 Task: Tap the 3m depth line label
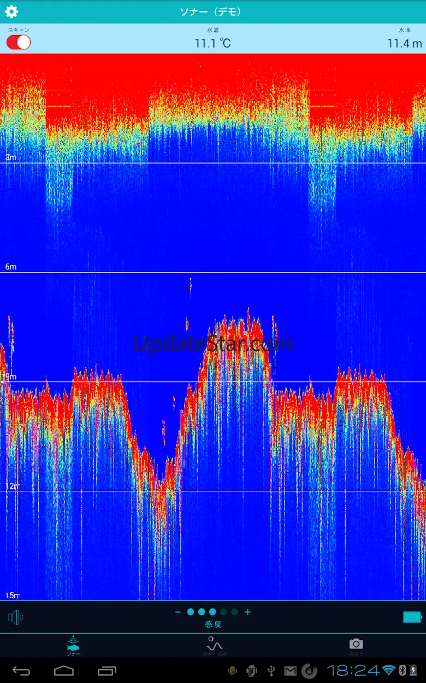pyautogui.click(x=10, y=158)
